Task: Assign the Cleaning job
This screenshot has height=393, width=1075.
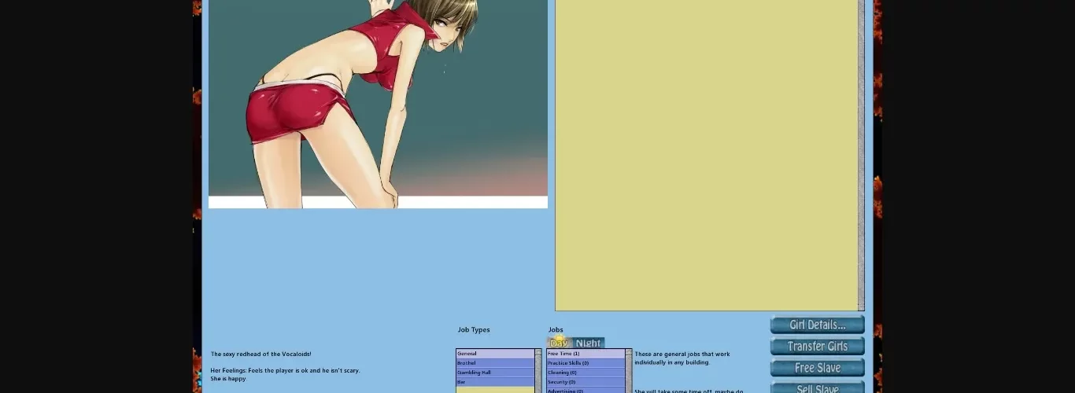Action: [585, 373]
